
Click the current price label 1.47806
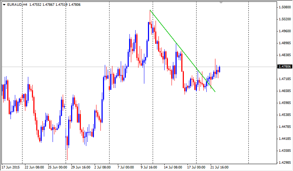pos(285,67)
